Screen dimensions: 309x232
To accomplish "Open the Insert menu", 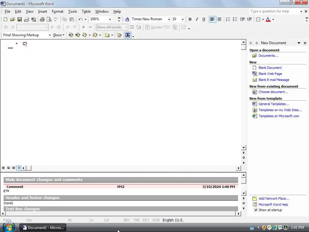I will point(43,11).
